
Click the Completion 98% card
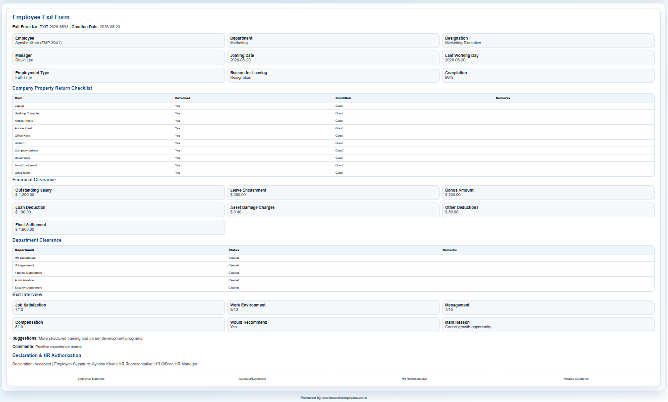pyautogui.click(x=548, y=75)
